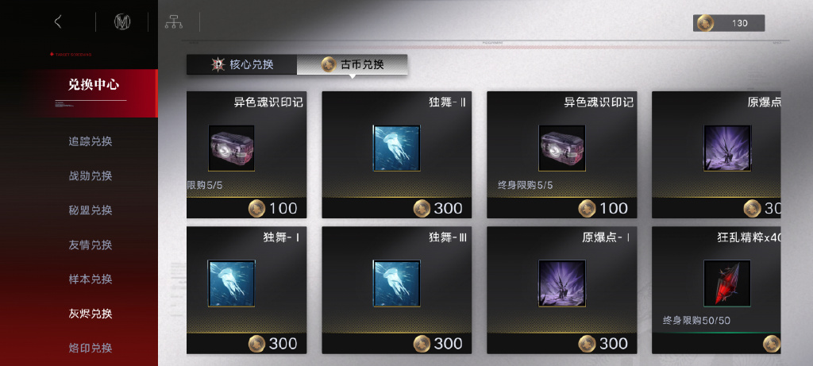
Task: Tap the gold coin balance showing 130
Action: pyautogui.click(x=729, y=23)
